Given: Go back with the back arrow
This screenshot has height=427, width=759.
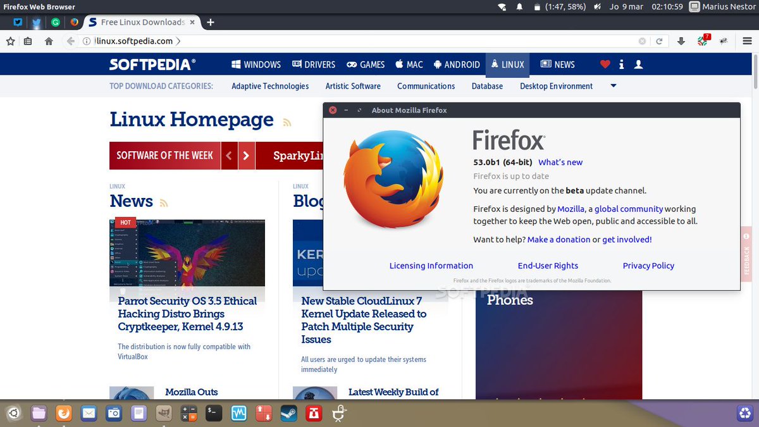Looking at the screenshot, I should [70, 41].
